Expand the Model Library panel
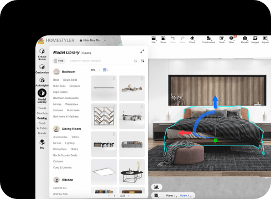271x199 pixels. tap(142, 51)
